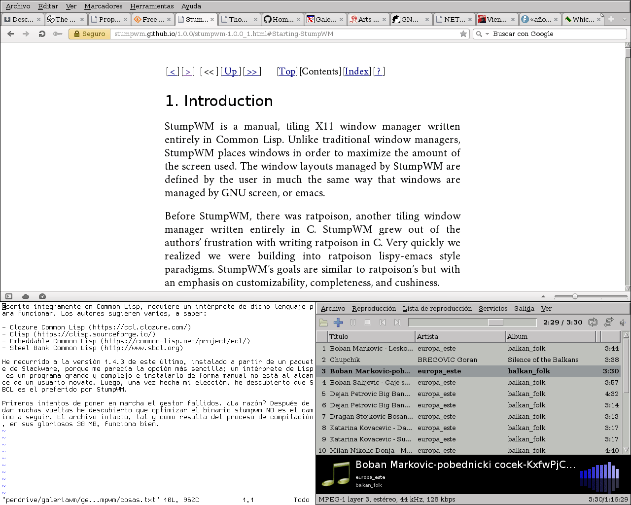631x505 pixels.
Task: Toggle shuffle mode in the player
Action: (x=608, y=323)
